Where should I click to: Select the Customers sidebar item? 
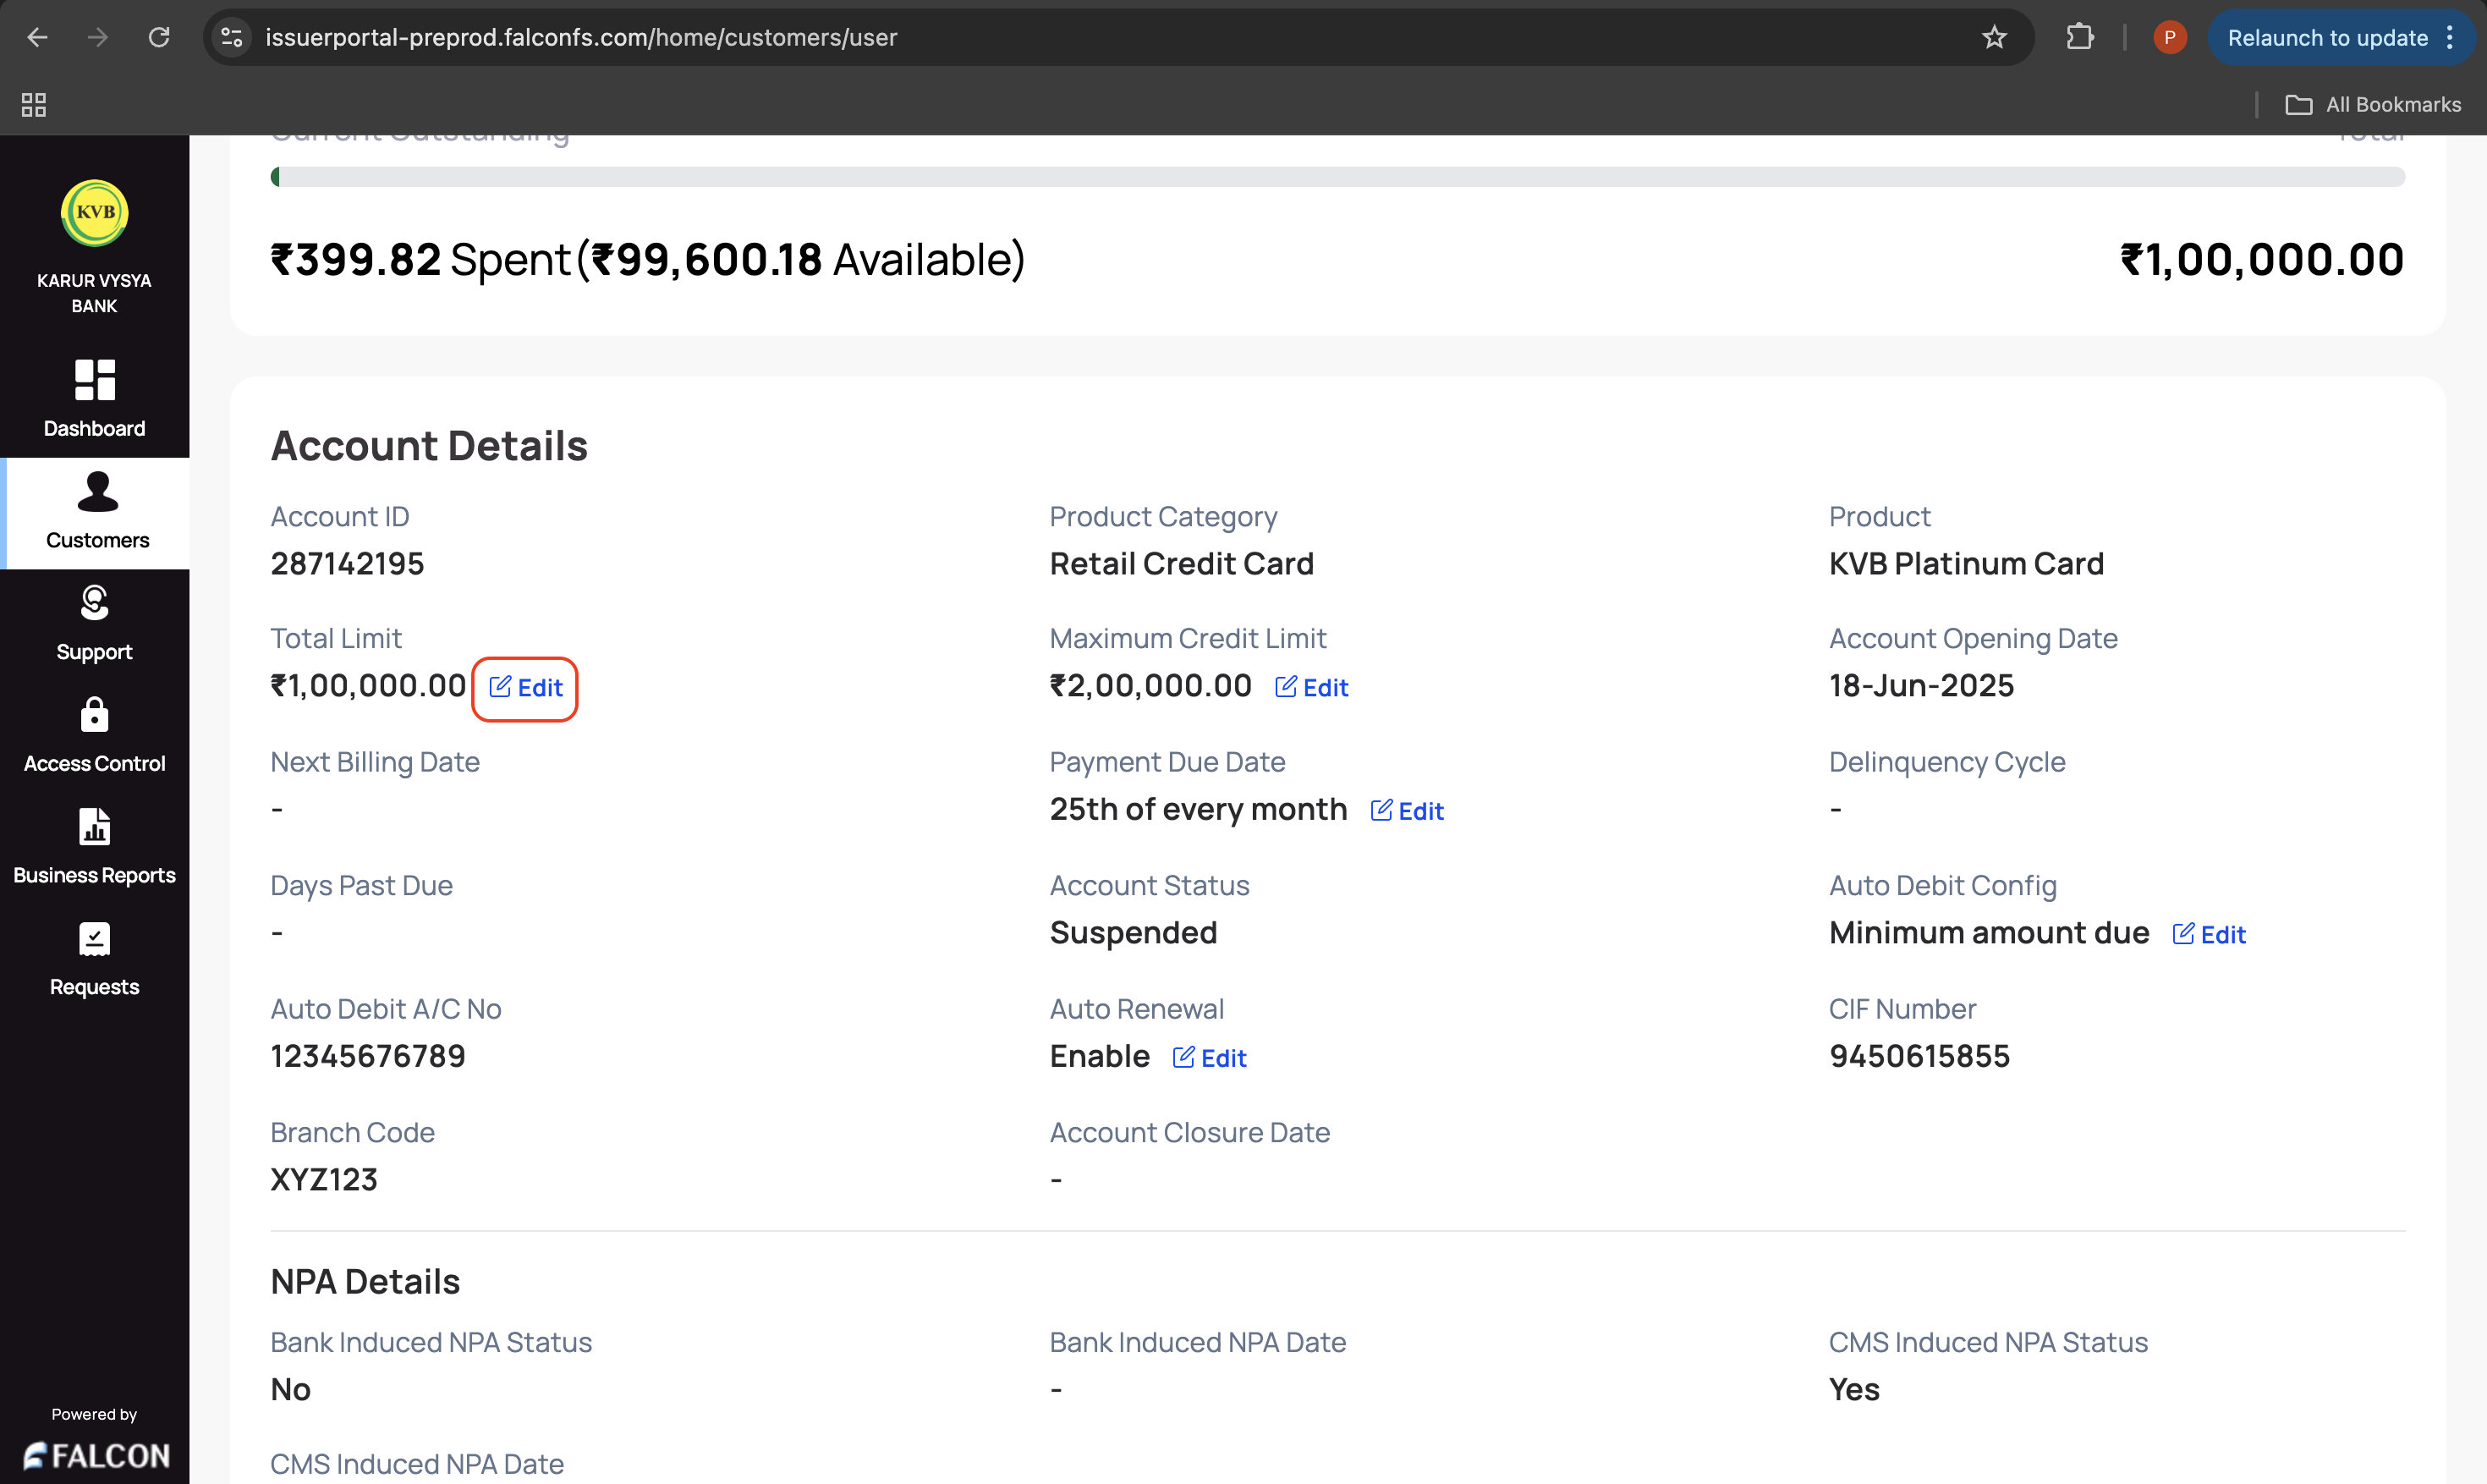coord(97,512)
